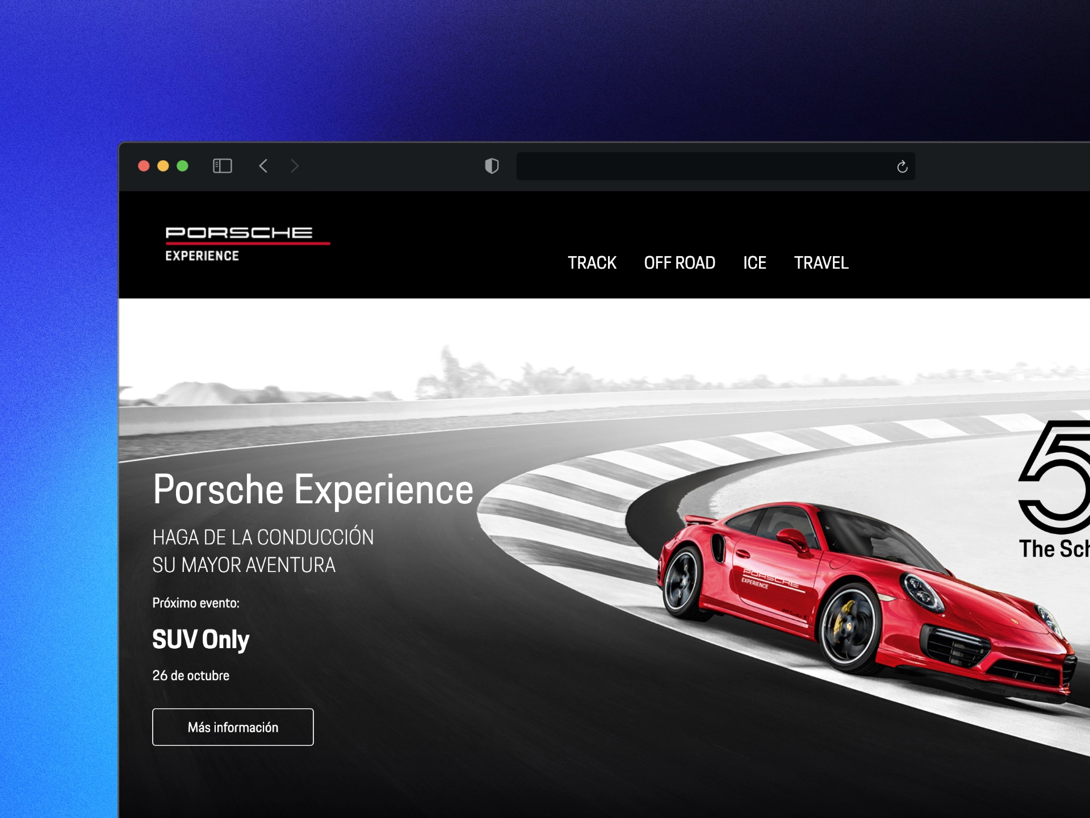Open the OFF ROAD menu item
Screen dimensions: 1090x818
pyautogui.click(x=680, y=263)
